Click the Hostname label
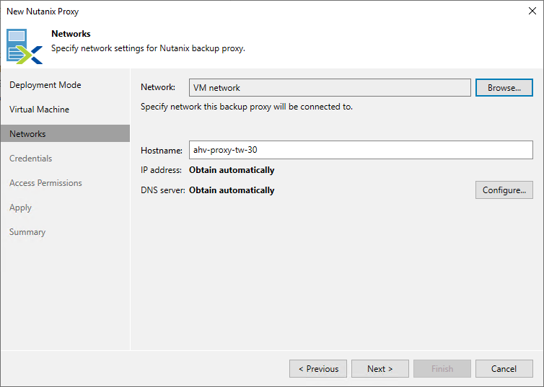544x387 pixels. coord(162,151)
